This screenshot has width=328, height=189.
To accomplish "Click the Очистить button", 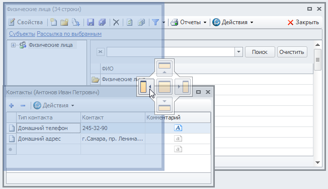I will 292,52.
